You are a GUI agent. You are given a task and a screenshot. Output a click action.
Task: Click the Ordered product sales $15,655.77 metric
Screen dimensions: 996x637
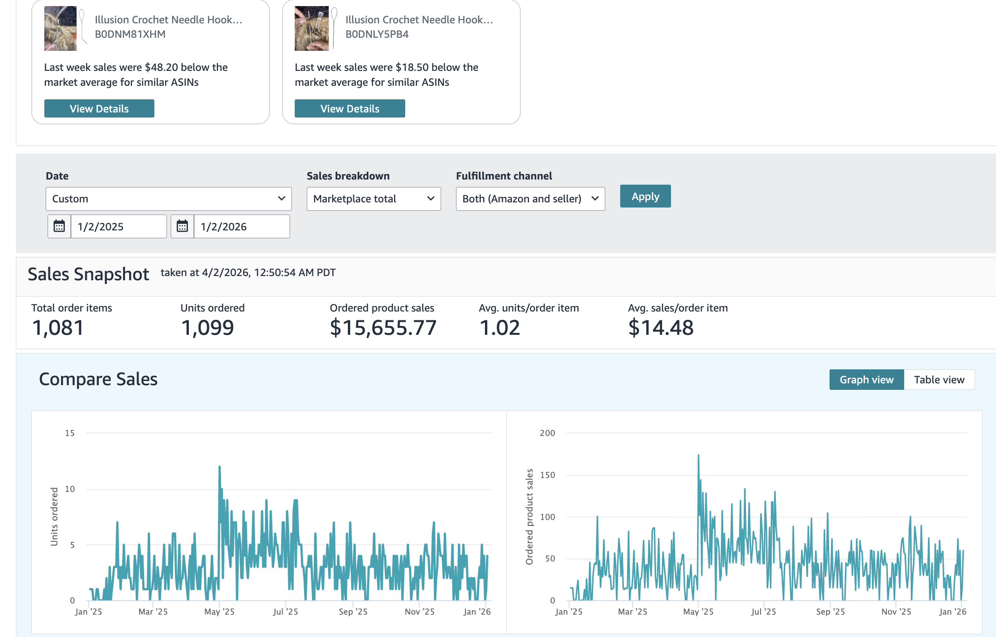383,327
